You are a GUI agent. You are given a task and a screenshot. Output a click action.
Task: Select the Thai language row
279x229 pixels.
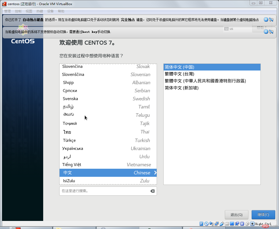click(108, 132)
